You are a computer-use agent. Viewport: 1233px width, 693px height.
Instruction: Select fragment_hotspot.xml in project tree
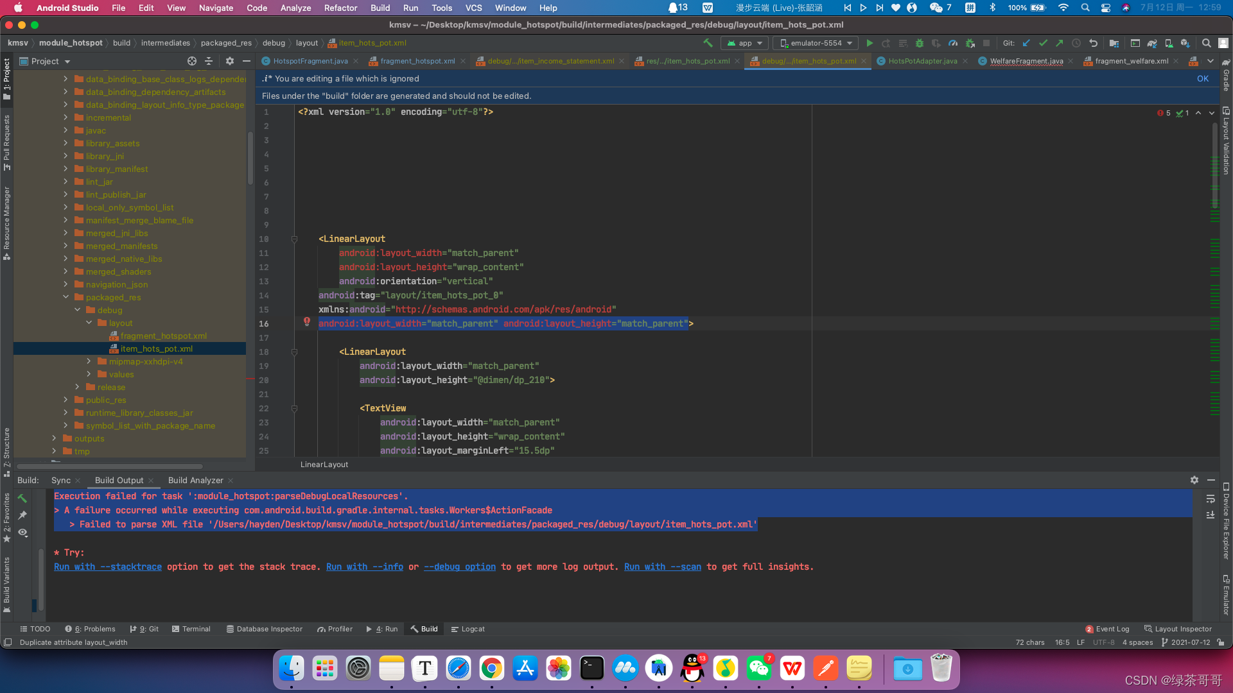[163, 336]
